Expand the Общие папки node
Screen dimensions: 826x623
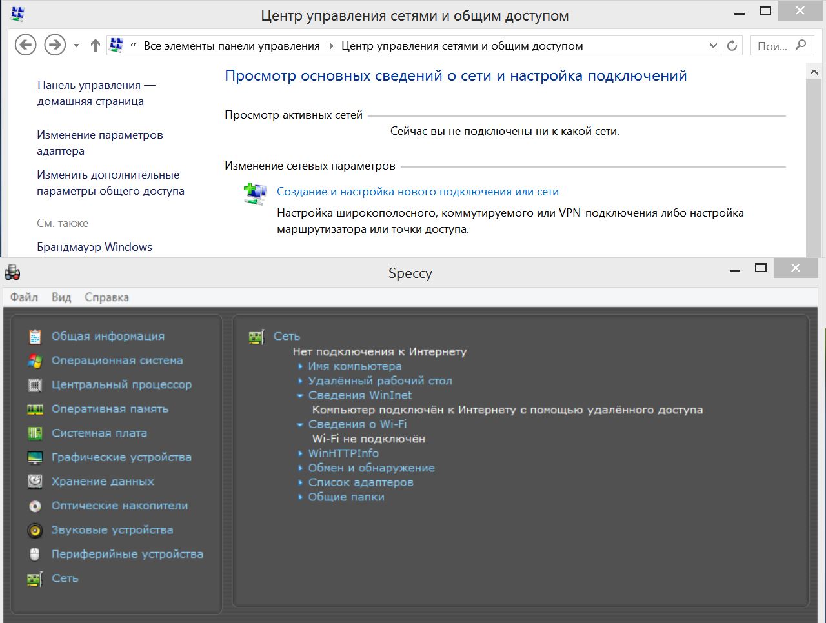(300, 497)
